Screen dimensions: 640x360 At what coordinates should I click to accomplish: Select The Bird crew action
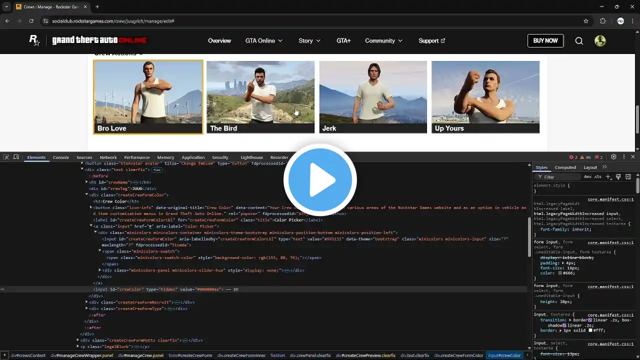click(260, 97)
